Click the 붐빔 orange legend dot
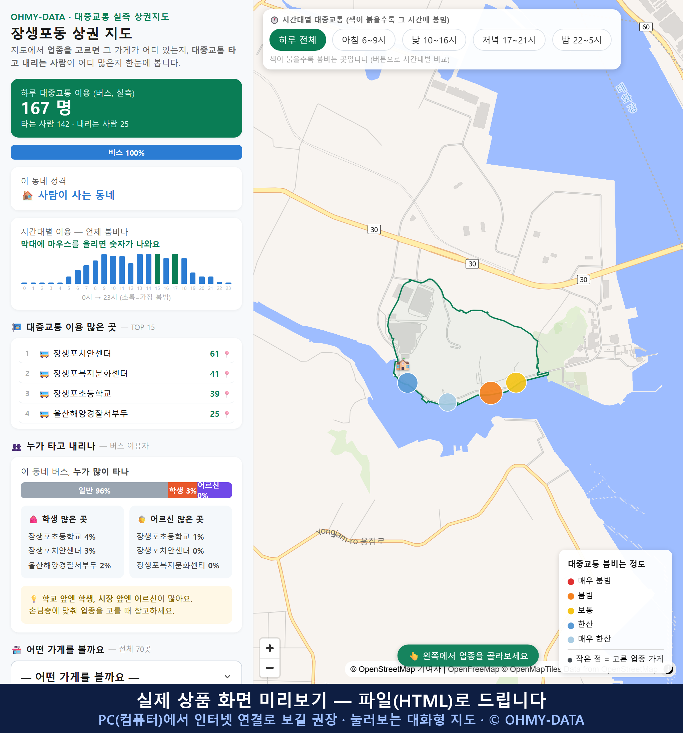Viewport: 683px width, 733px height. tap(571, 596)
